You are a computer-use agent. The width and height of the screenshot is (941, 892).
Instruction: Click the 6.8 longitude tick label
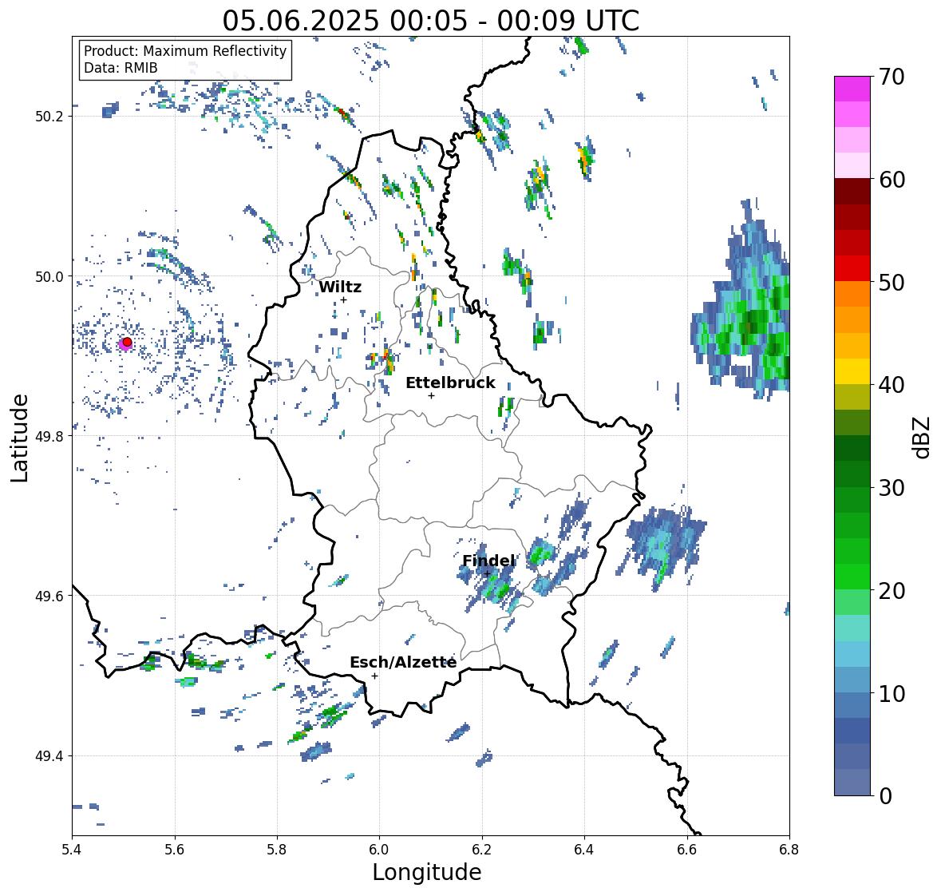point(789,850)
